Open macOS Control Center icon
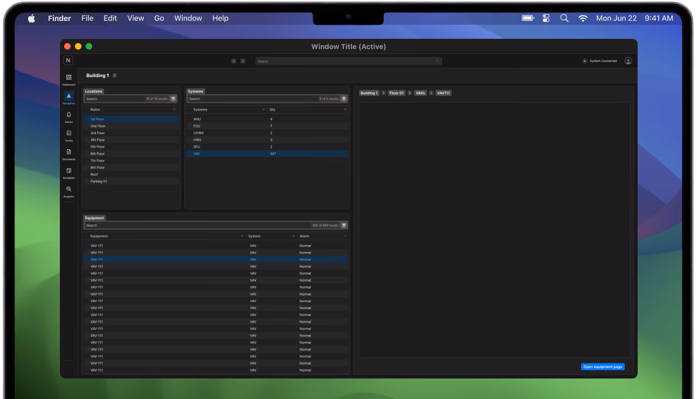Image resolution: width=697 pixels, height=399 pixels. tap(546, 18)
